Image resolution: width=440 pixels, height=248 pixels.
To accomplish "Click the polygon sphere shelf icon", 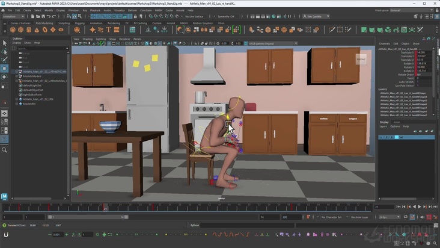I will [x=12, y=29].
